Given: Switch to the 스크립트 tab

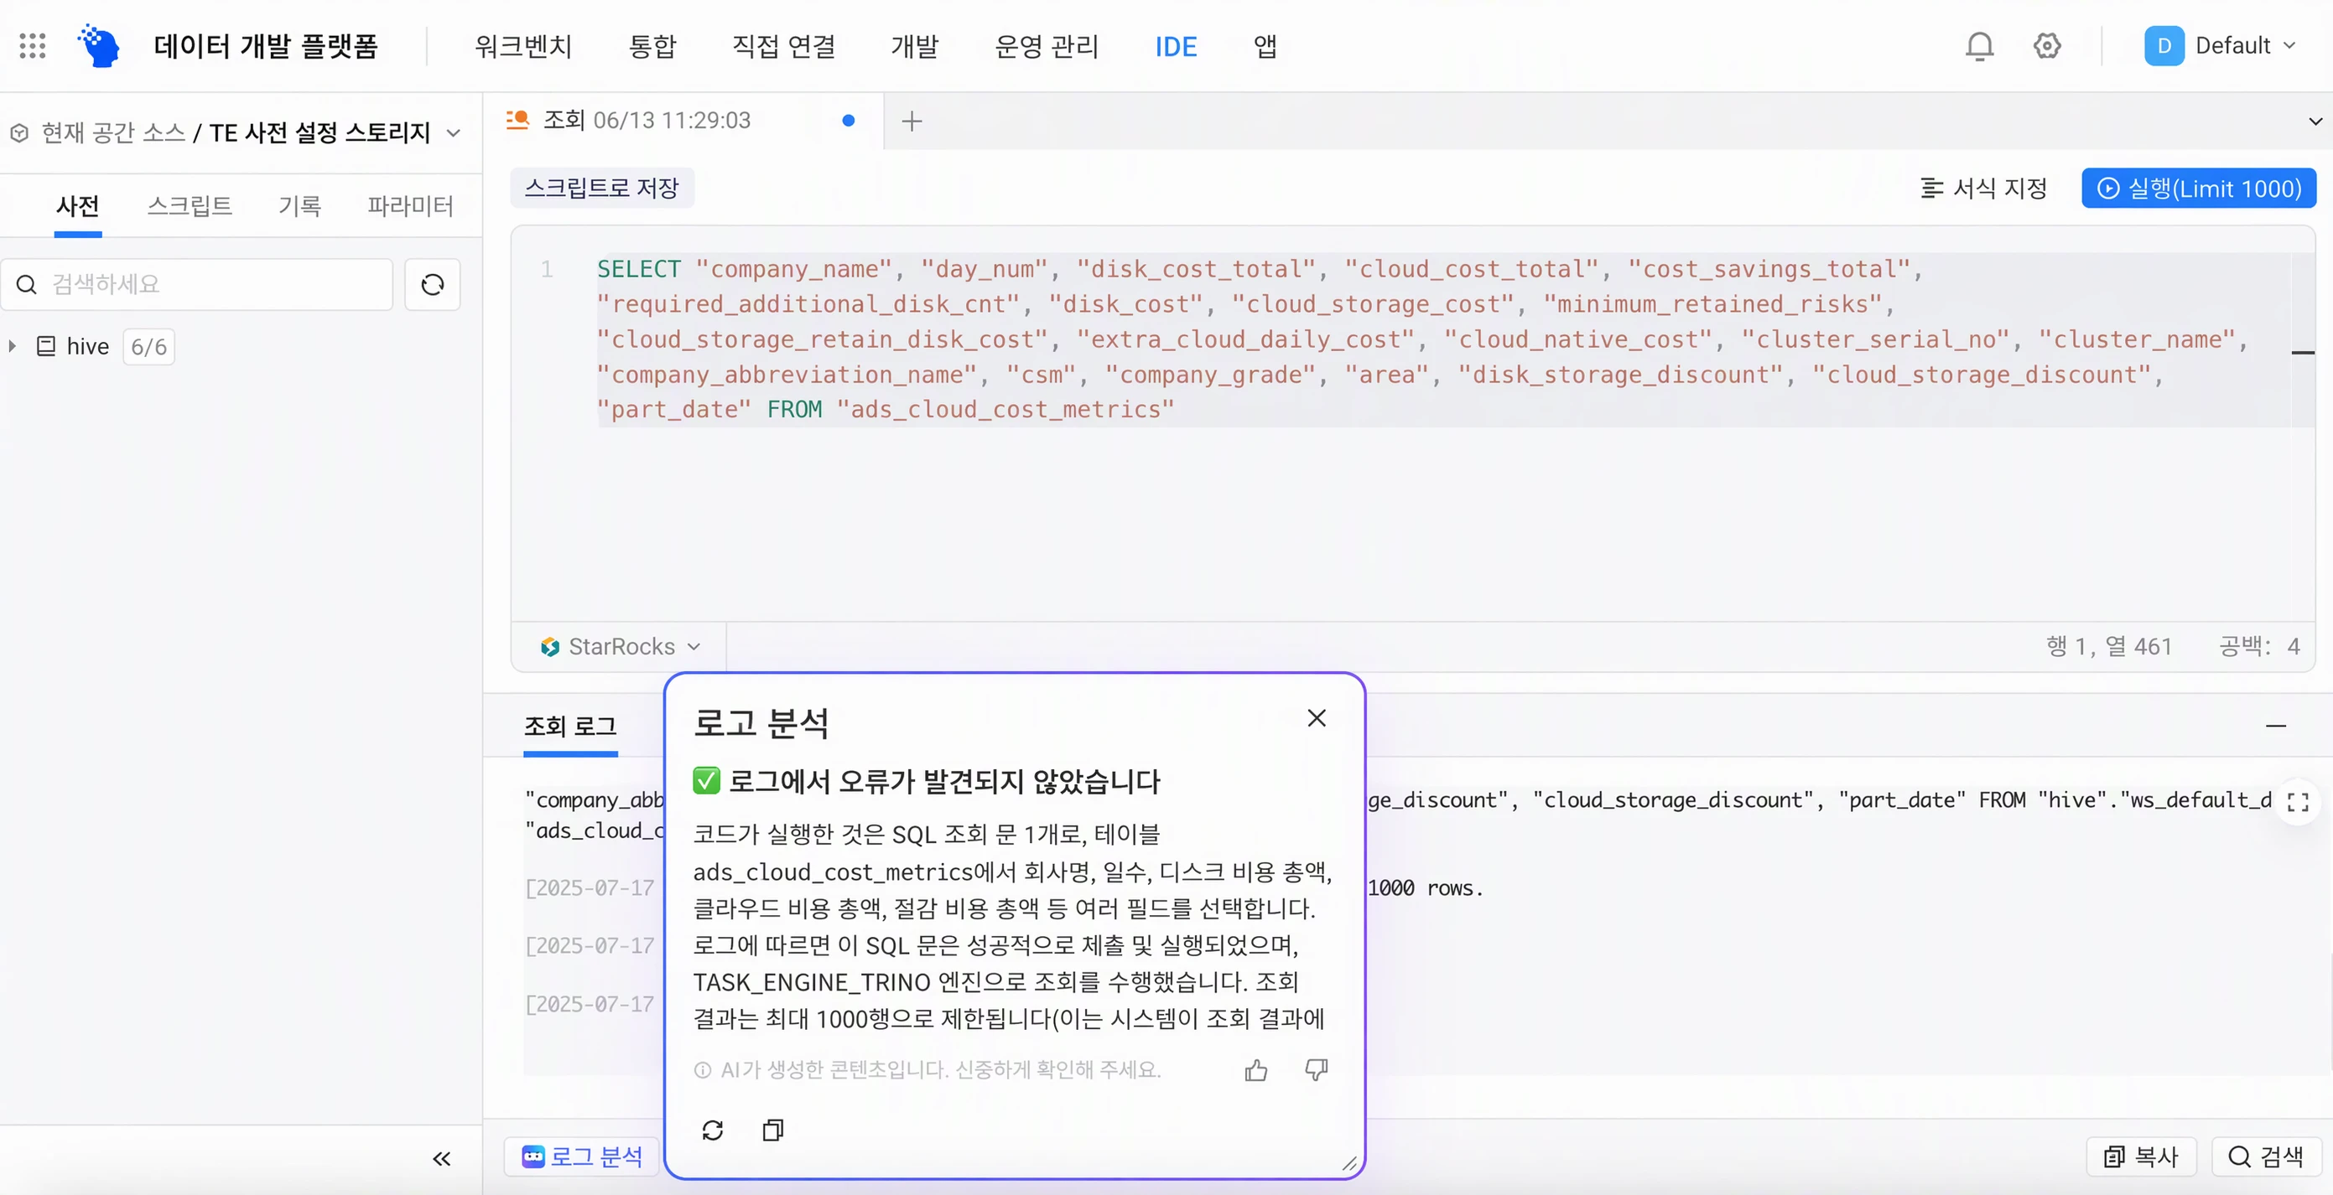Looking at the screenshot, I should tap(190, 205).
